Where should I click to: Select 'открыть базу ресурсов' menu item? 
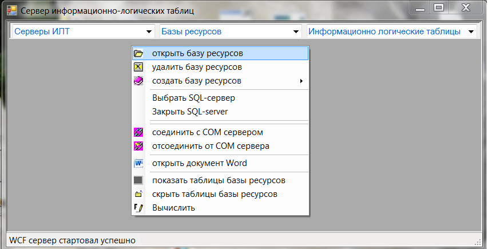click(220, 53)
